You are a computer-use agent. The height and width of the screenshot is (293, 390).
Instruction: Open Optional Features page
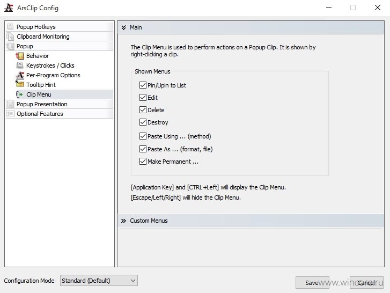tap(60, 114)
